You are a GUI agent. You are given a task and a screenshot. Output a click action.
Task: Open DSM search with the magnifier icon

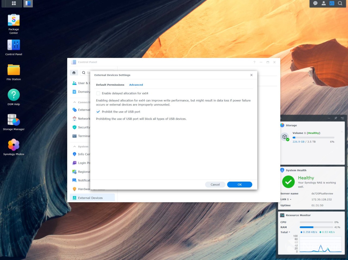pyautogui.click(x=340, y=3)
